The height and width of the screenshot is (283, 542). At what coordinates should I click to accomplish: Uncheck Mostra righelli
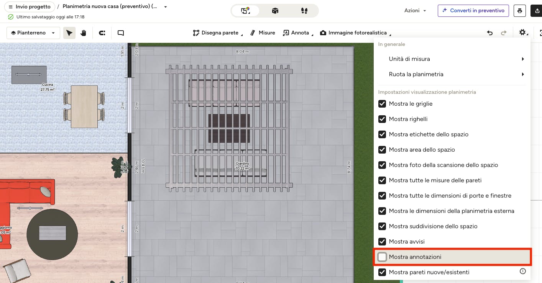(382, 119)
